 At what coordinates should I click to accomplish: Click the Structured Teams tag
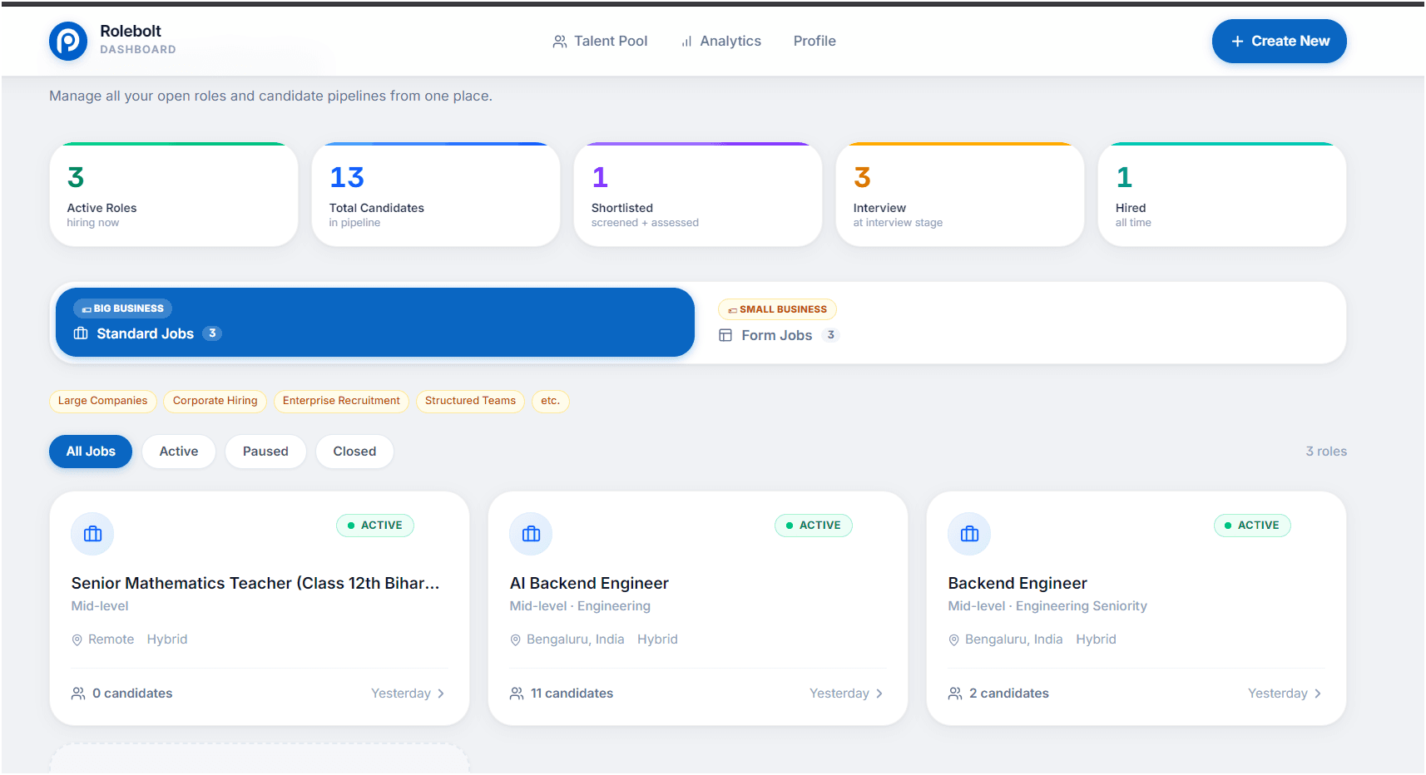pyautogui.click(x=470, y=401)
